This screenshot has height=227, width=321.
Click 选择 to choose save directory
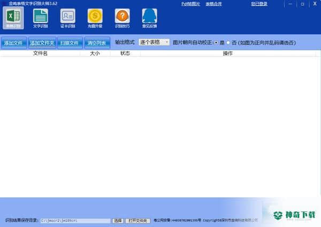[118, 221]
